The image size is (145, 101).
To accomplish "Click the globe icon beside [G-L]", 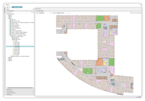I will [x=9, y=18].
